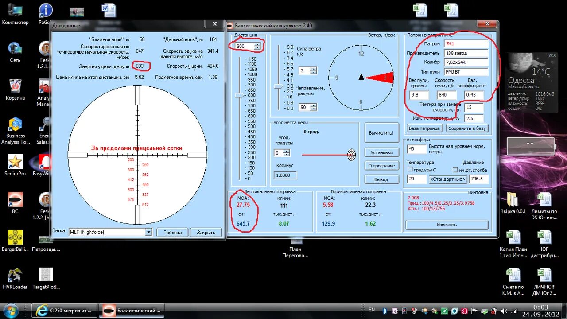This screenshot has width=567, height=319.
Task: Click Bluetooth tray icon
Action: click(x=385, y=311)
